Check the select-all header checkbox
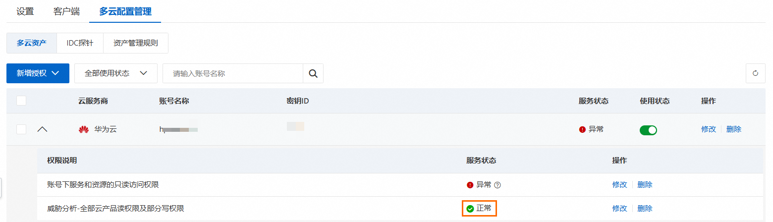The height and width of the screenshot is (222, 773). [21, 101]
